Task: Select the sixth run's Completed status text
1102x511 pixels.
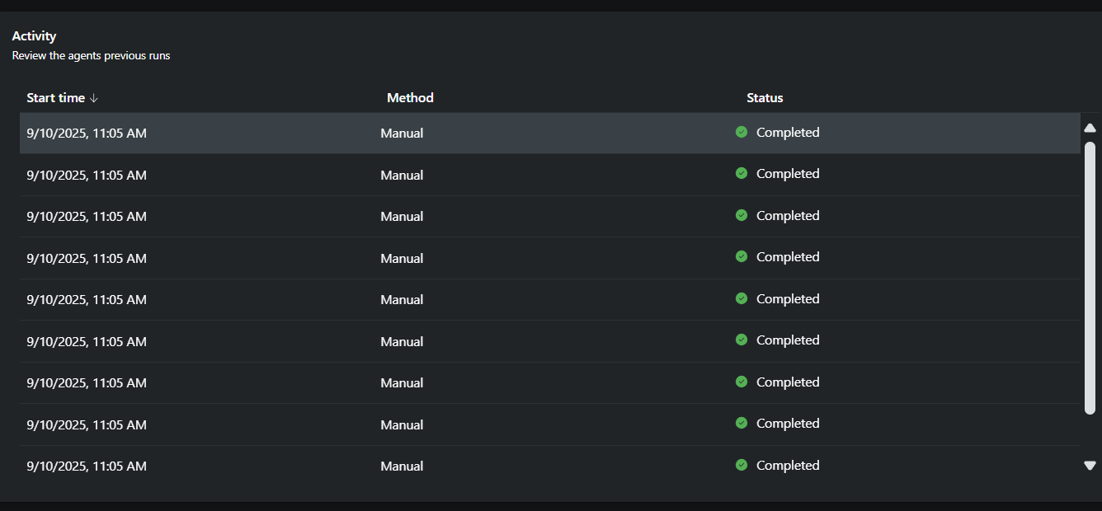Action: click(788, 340)
